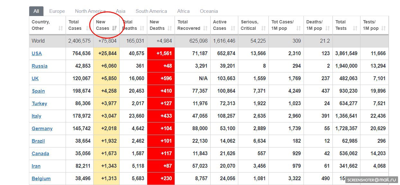Switch to the Oceania tab
This screenshot has height=185, width=400.
point(209,11)
